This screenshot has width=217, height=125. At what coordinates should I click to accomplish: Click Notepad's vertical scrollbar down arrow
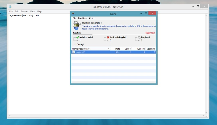(206, 112)
